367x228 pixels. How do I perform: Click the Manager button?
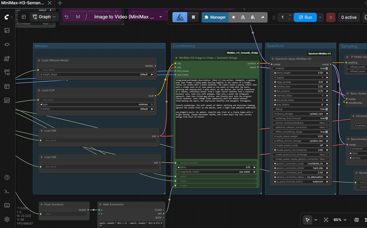(215, 17)
